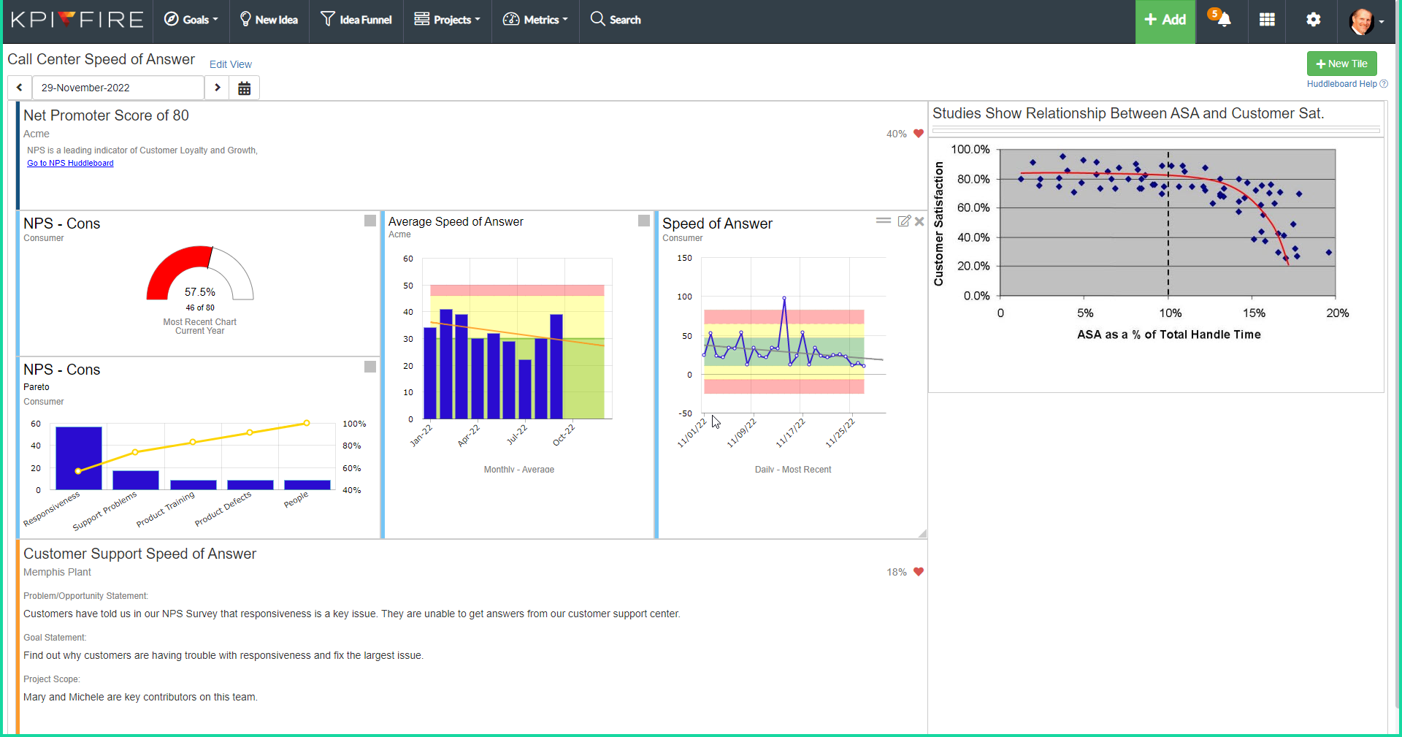Toggle the heart on Customer Support Speed of Answer
The height and width of the screenshot is (737, 1402).
(918, 572)
